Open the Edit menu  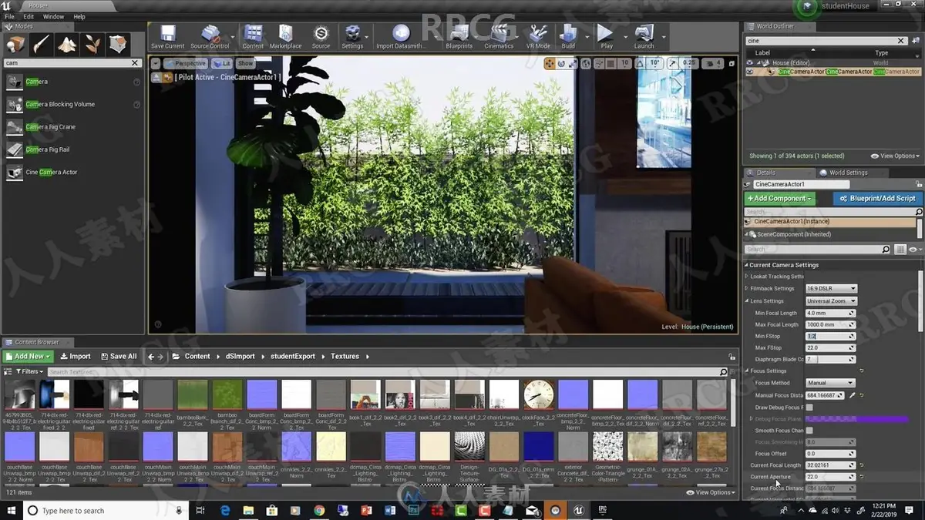[29, 16]
